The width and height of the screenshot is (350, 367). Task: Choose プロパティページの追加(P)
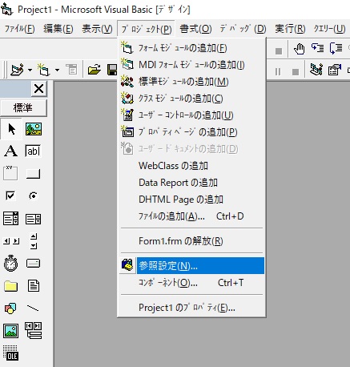[191, 132]
